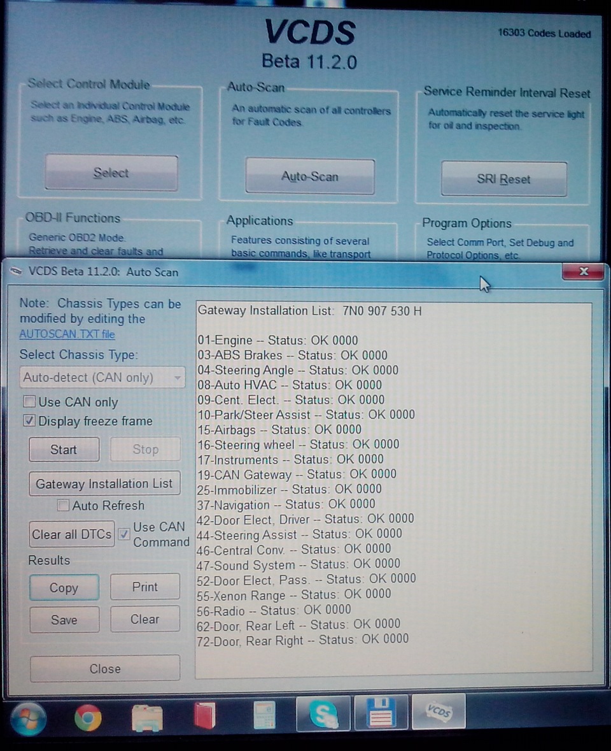The width and height of the screenshot is (611, 751).
Task: Switch to the VCDS taskbar icon
Action: pyautogui.click(x=439, y=712)
